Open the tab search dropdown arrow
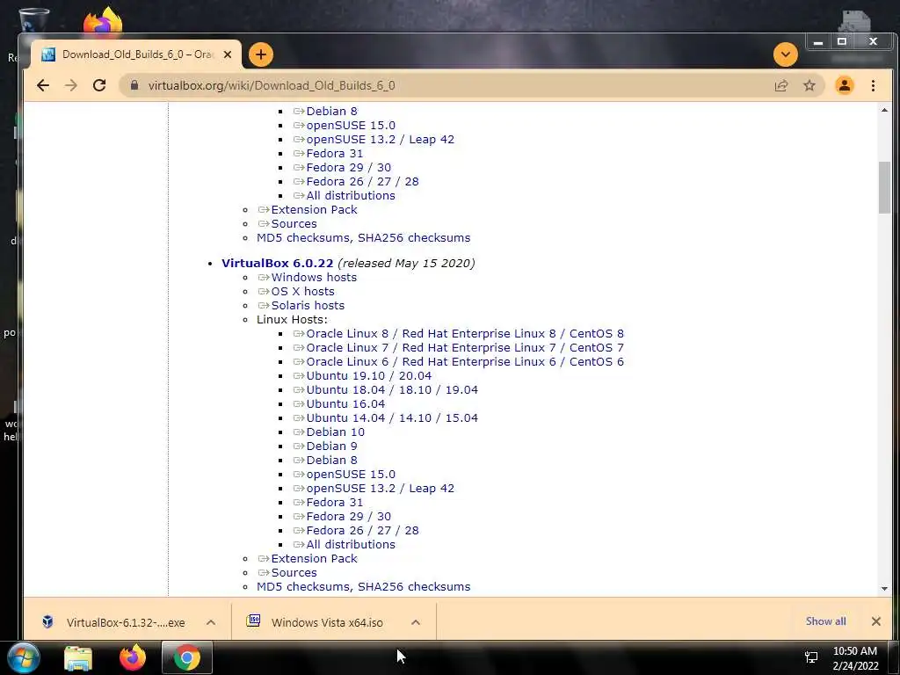 click(x=786, y=54)
